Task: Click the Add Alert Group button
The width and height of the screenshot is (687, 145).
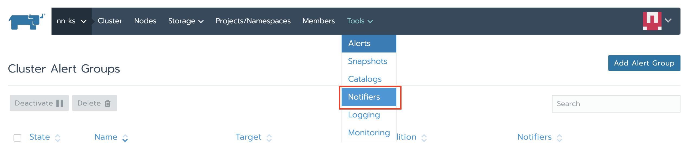Action: click(x=644, y=63)
